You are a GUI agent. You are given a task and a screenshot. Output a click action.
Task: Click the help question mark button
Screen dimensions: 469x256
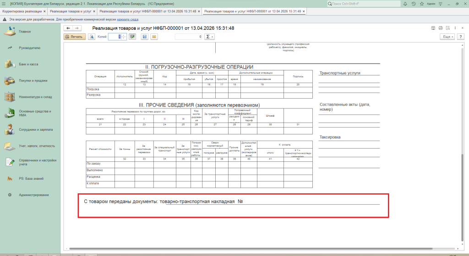click(459, 37)
